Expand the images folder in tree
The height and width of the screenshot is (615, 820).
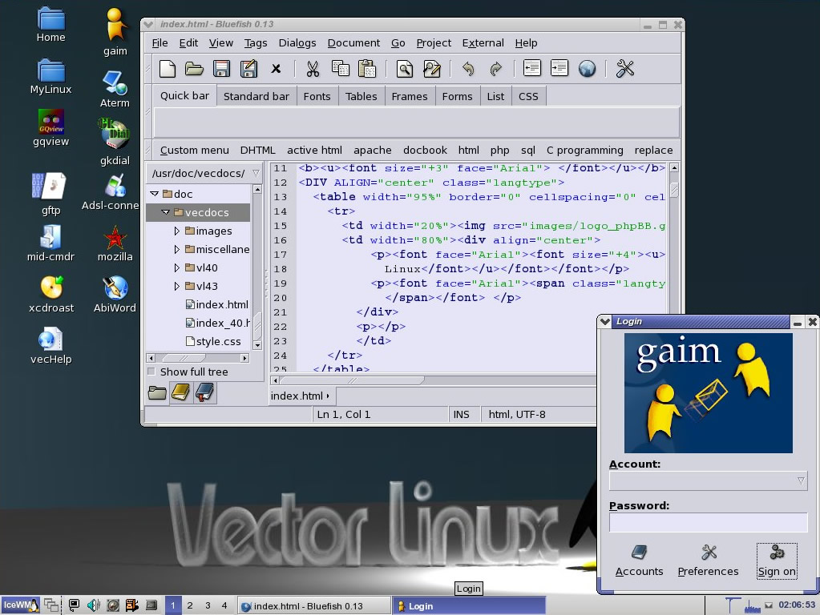click(x=177, y=231)
